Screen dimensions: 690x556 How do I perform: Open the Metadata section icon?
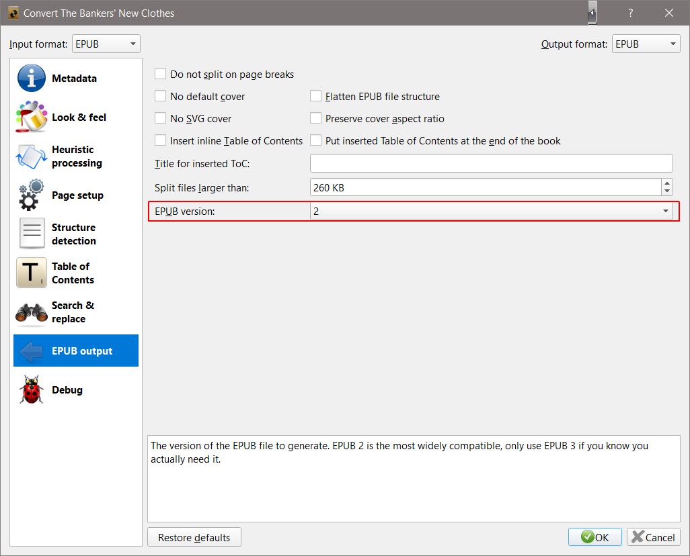(31, 79)
